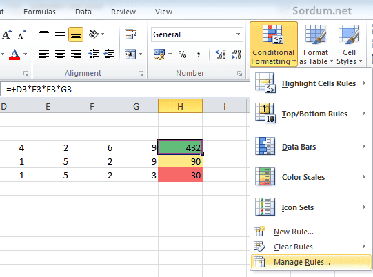Click the Wrap Text icon
Screen dimensions: 373x277
coord(130,34)
